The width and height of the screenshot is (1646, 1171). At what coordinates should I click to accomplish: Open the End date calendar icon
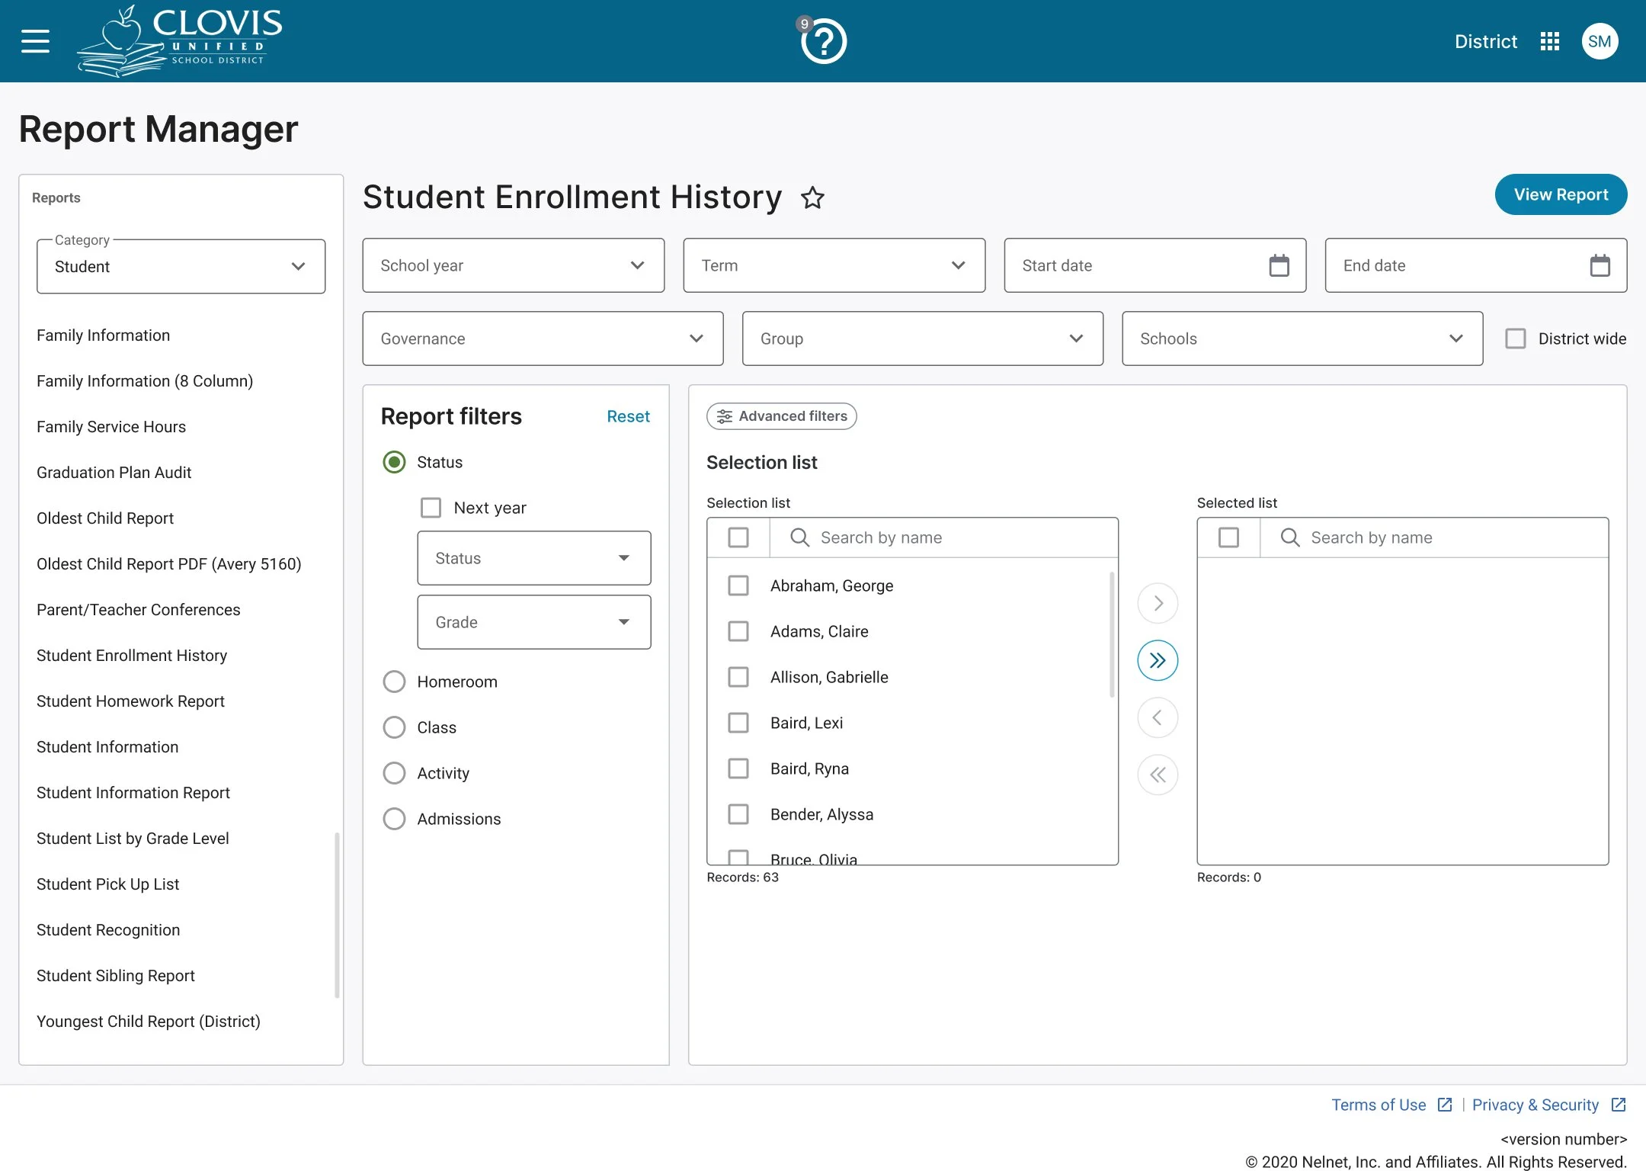pos(1600,265)
